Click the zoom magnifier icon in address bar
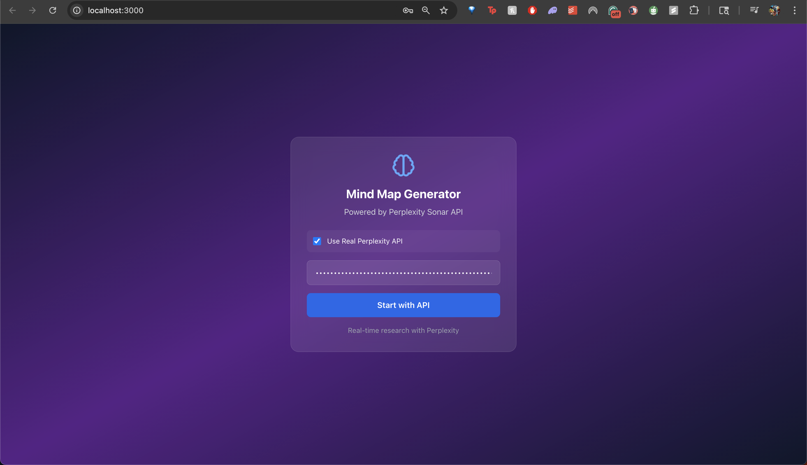Screen dimensions: 807x465 pos(425,11)
